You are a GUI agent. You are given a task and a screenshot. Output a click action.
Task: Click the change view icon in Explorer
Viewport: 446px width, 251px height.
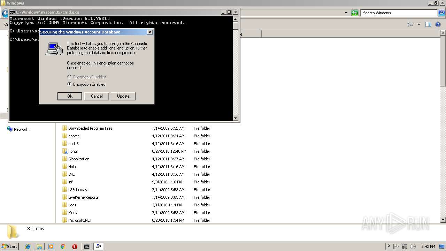[410, 24]
